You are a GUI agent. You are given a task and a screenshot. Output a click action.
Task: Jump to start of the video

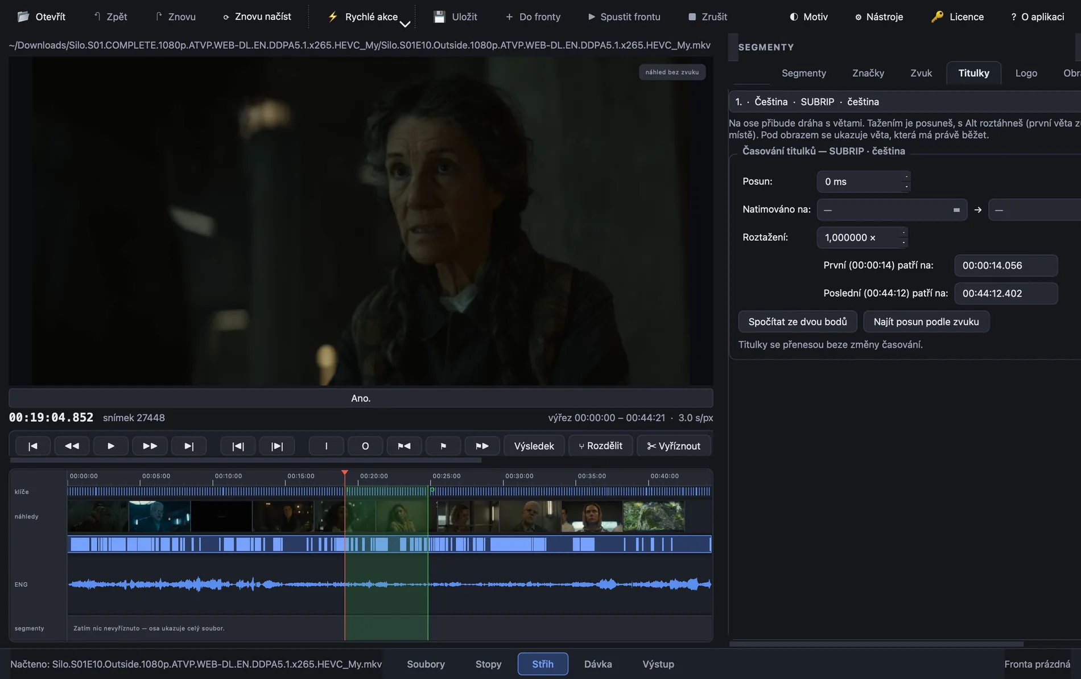point(33,446)
